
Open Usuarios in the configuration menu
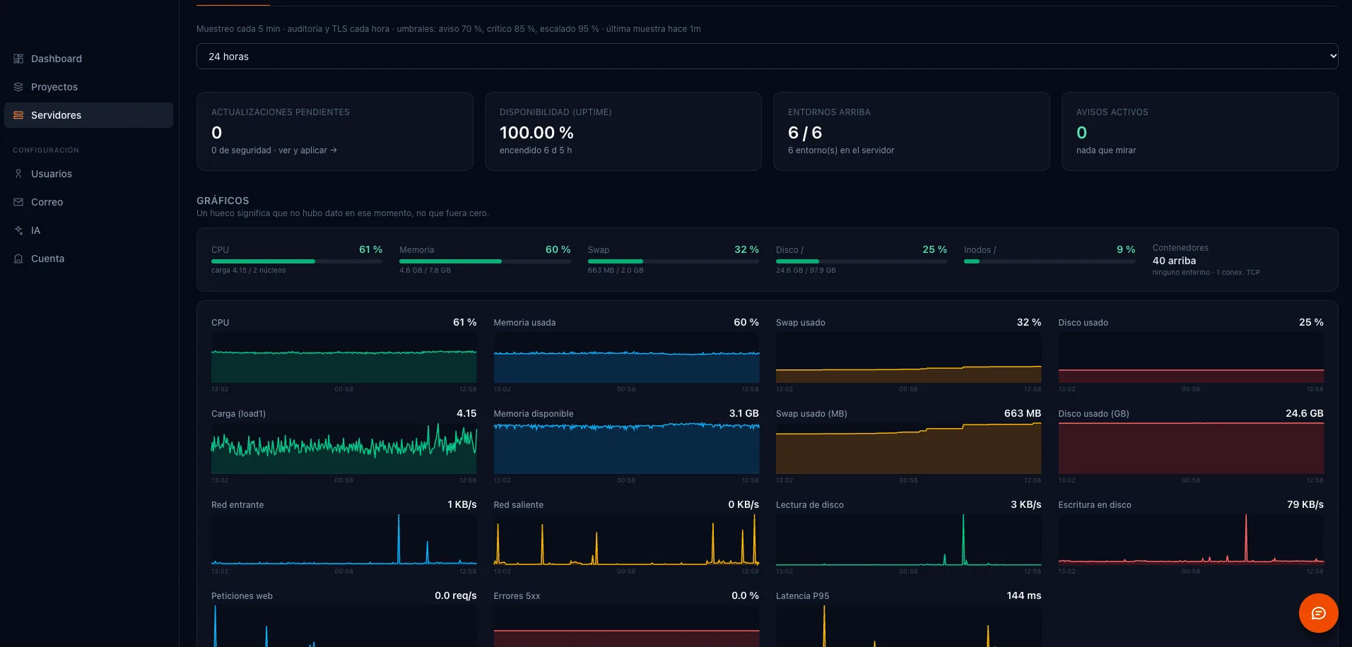[x=88, y=174]
